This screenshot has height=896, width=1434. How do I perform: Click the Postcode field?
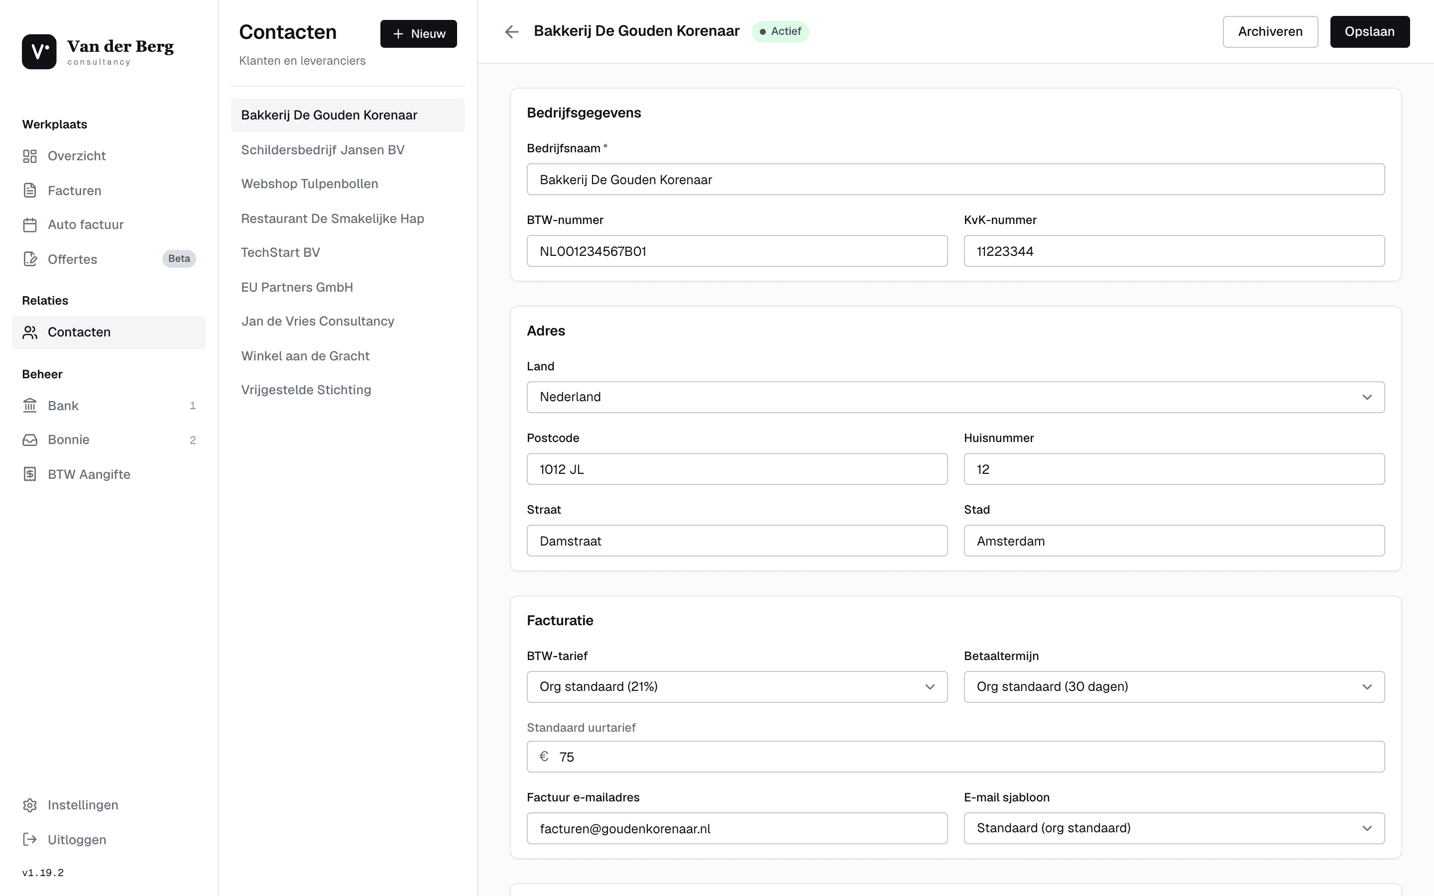click(x=736, y=469)
